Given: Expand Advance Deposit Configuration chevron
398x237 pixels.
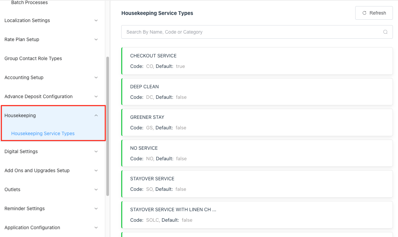Looking at the screenshot, I should (96, 96).
